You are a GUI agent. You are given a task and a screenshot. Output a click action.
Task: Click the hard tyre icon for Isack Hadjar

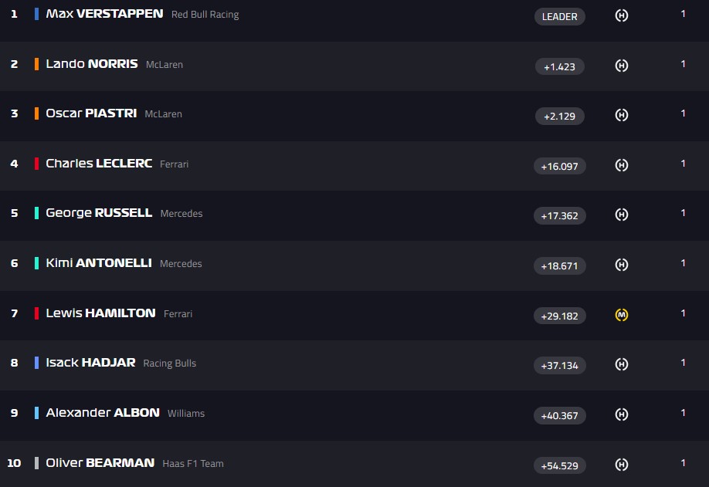click(621, 364)
